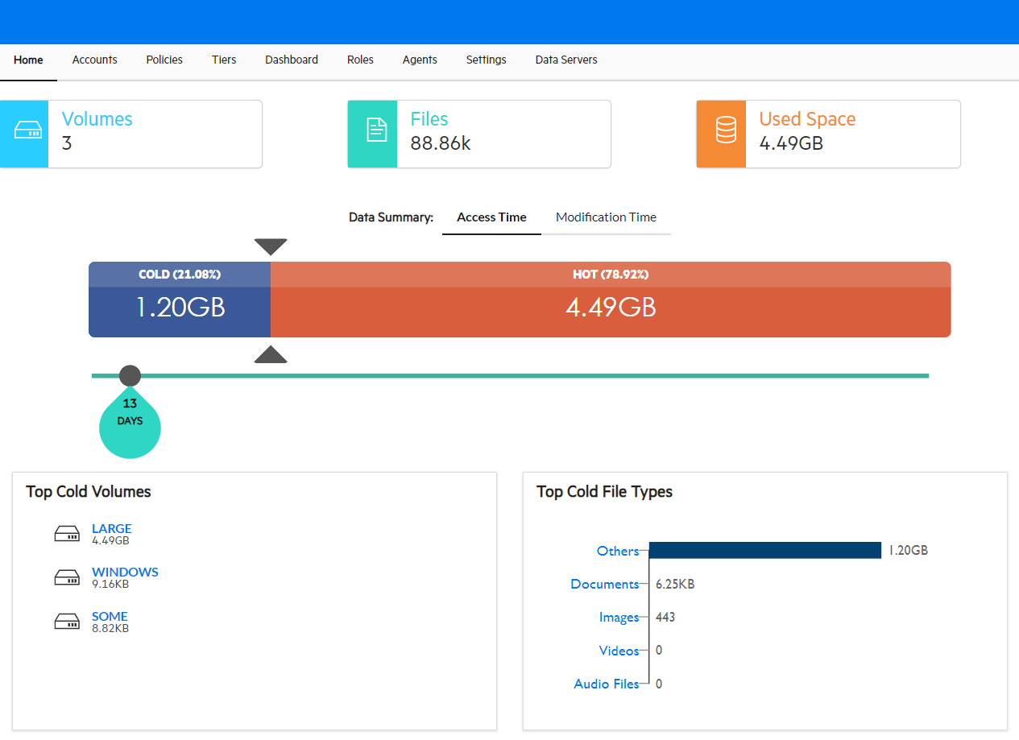
Task: Select the Access Time summary tab
Action: click(491, 217)
